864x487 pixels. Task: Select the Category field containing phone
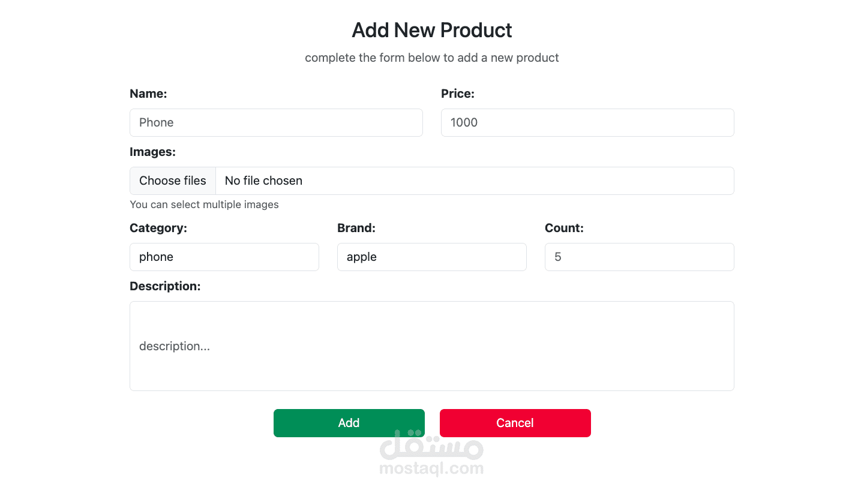(224, 257)
